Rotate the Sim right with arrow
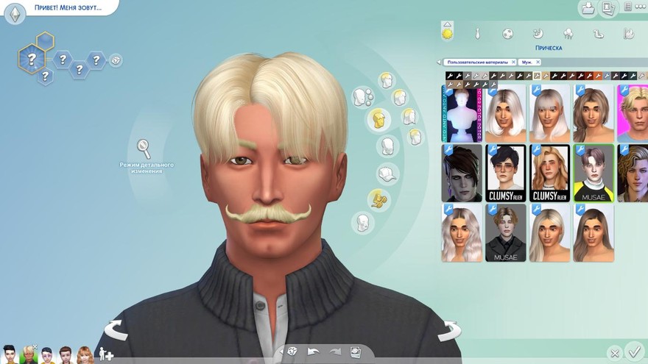The image size is (648, 364). [448, 331]
